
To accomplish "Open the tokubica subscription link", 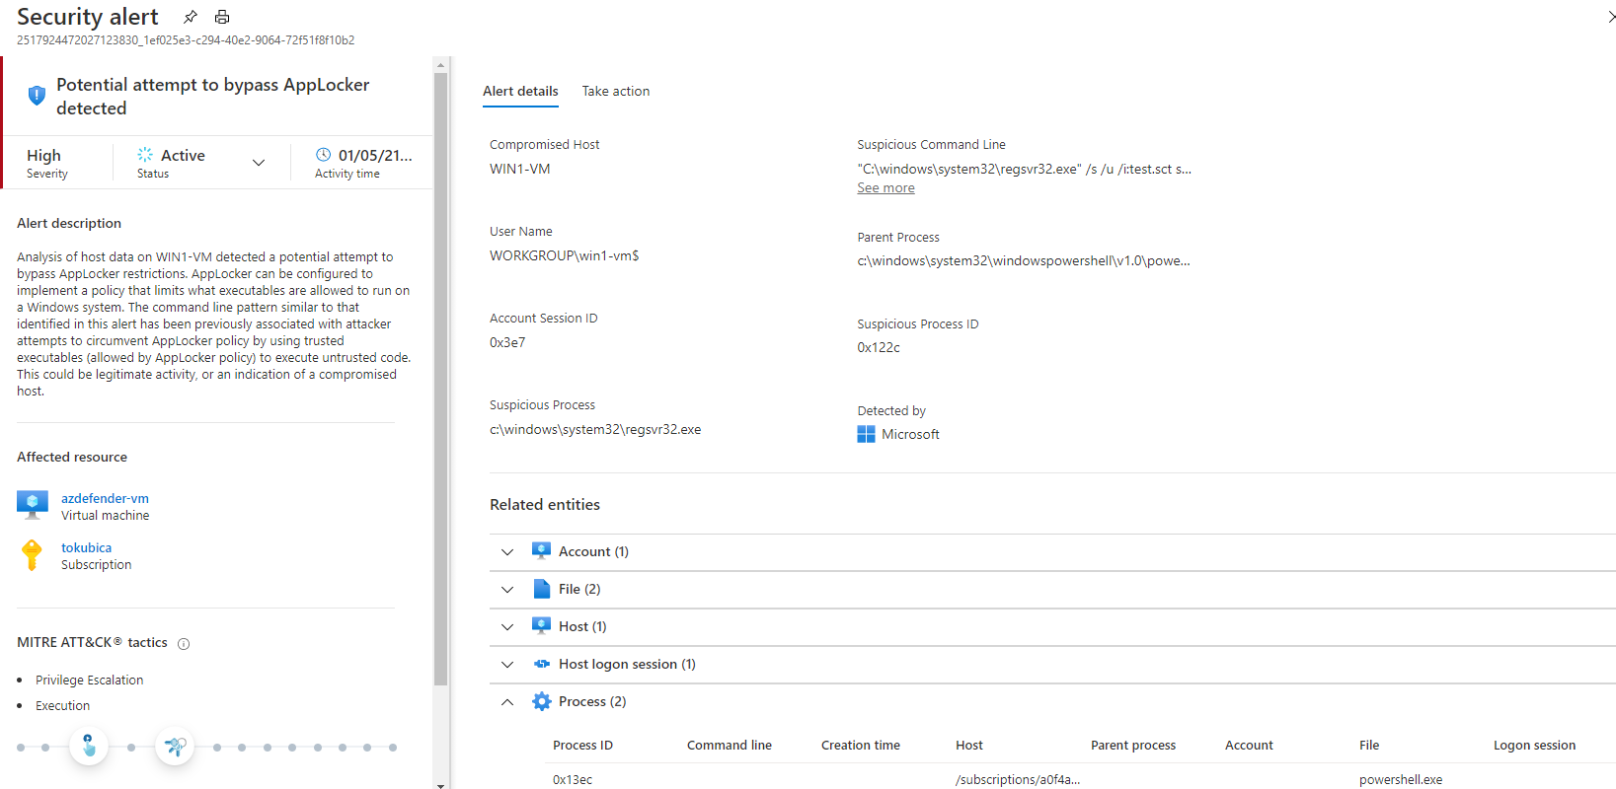I will point(86,547).
